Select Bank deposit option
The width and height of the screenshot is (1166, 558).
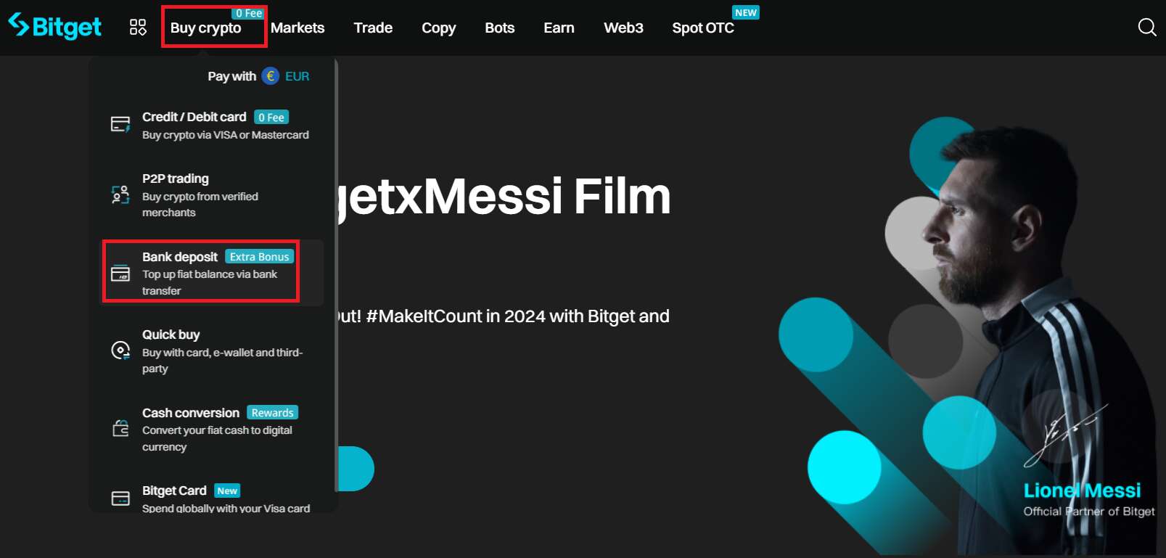pyautogui.click(x=211, y=273)
